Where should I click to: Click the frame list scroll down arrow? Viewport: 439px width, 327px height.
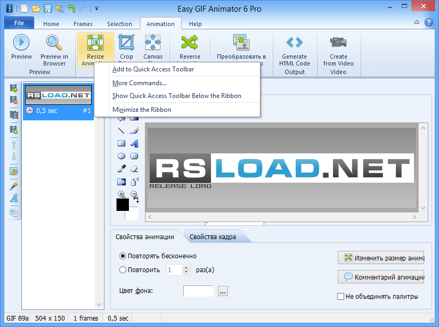point(99,304)
